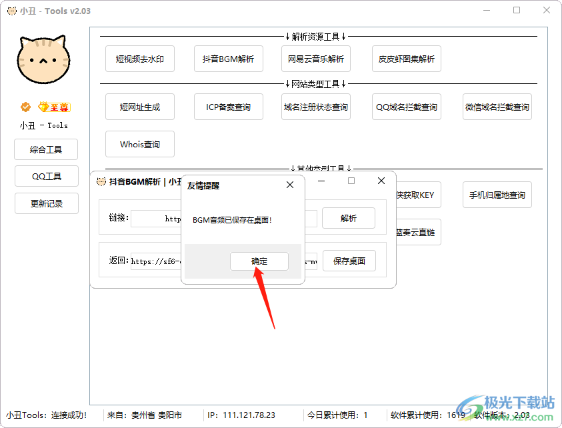Open the 网易云音乐解析 tool
Image resolution: width=562 pixels, height=428 pixels.
316,59
